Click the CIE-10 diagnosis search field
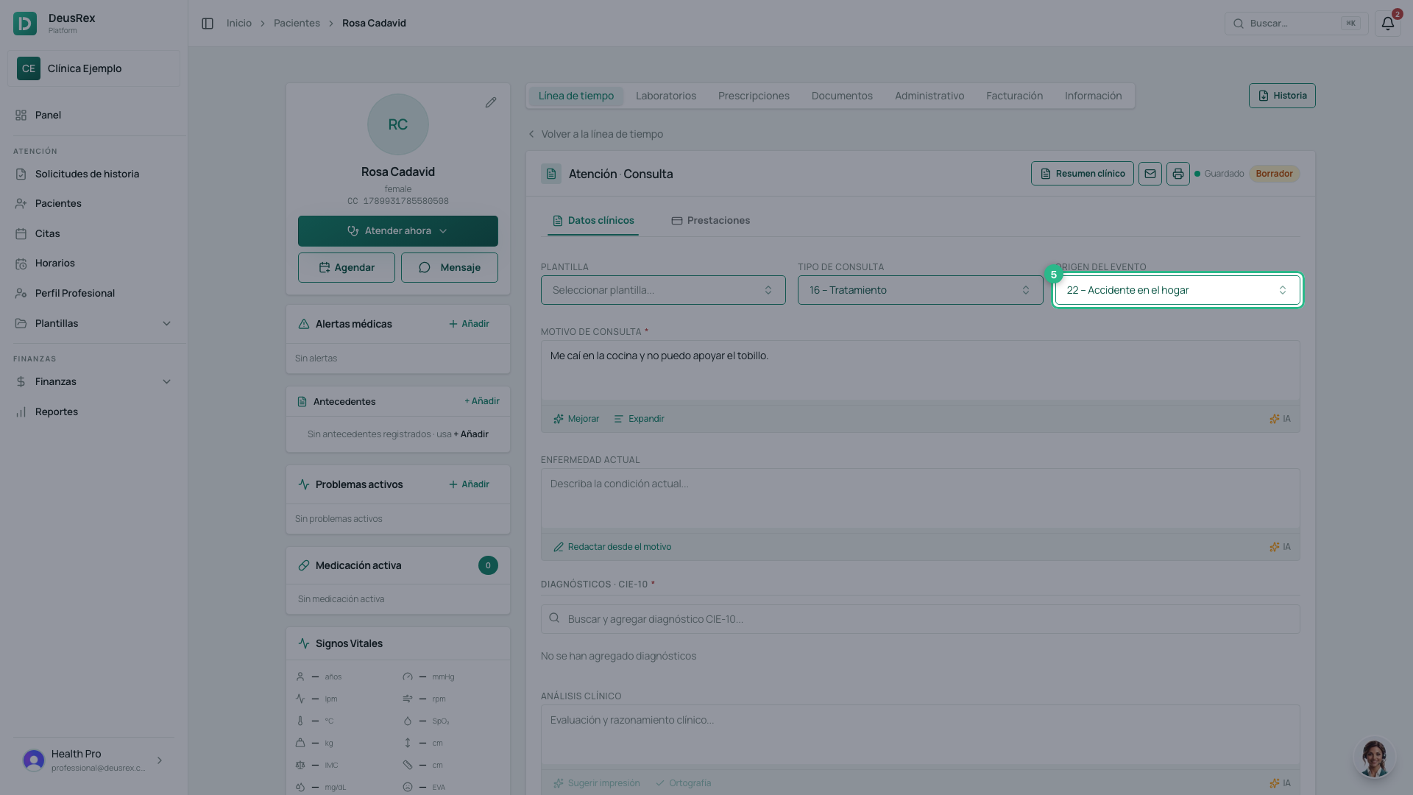1413x795 pixels. pos(921,619)
